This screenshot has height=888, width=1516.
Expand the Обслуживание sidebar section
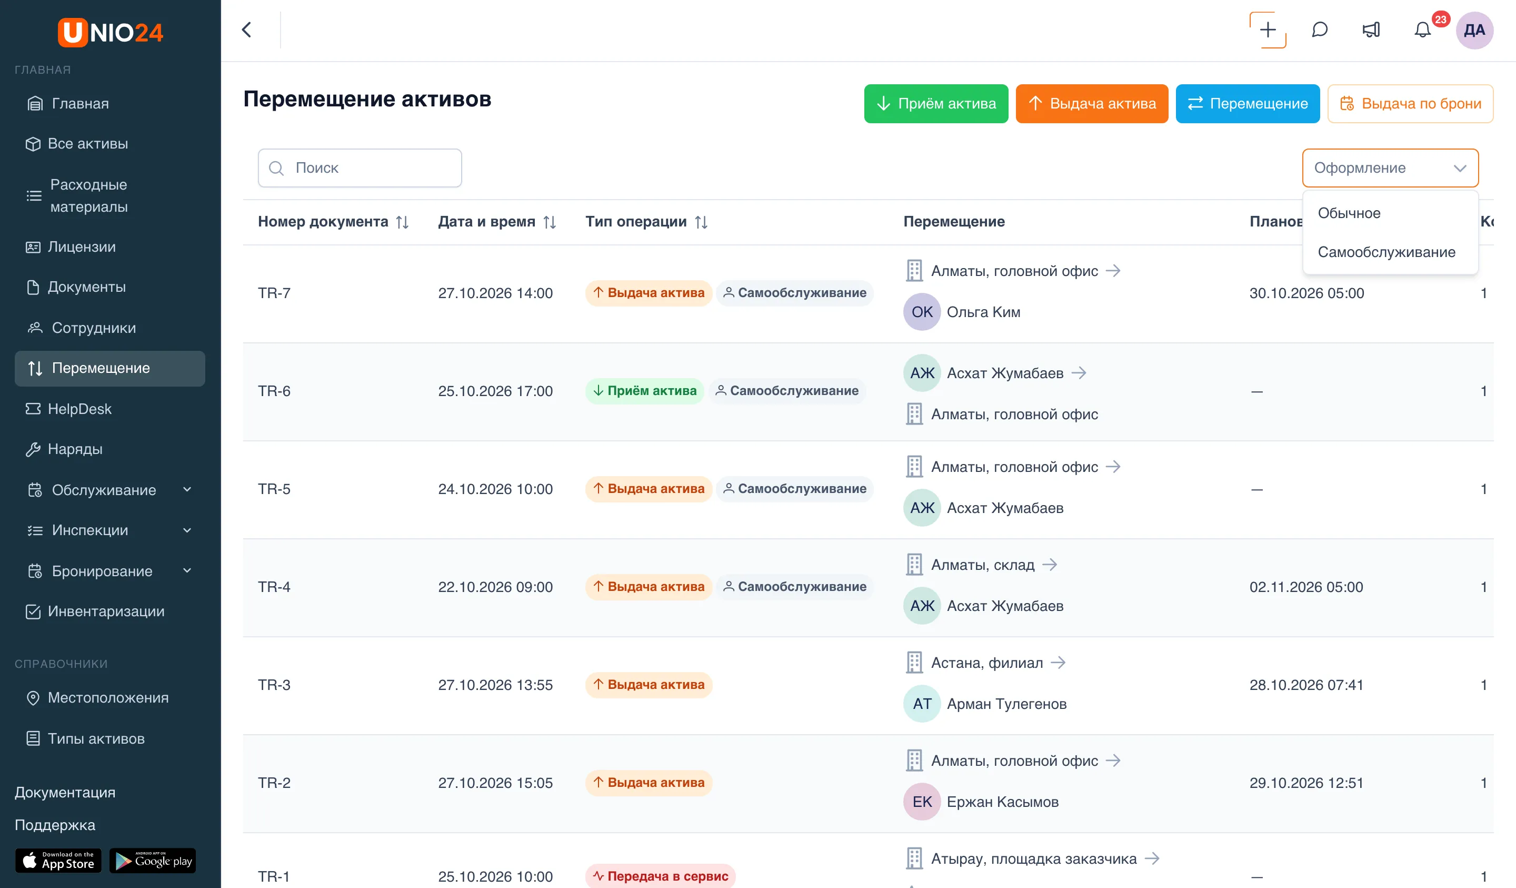(110, 490)
